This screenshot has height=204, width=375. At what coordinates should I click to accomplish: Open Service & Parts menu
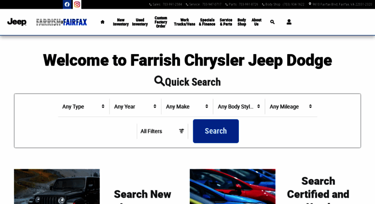(x=226, y=22)
